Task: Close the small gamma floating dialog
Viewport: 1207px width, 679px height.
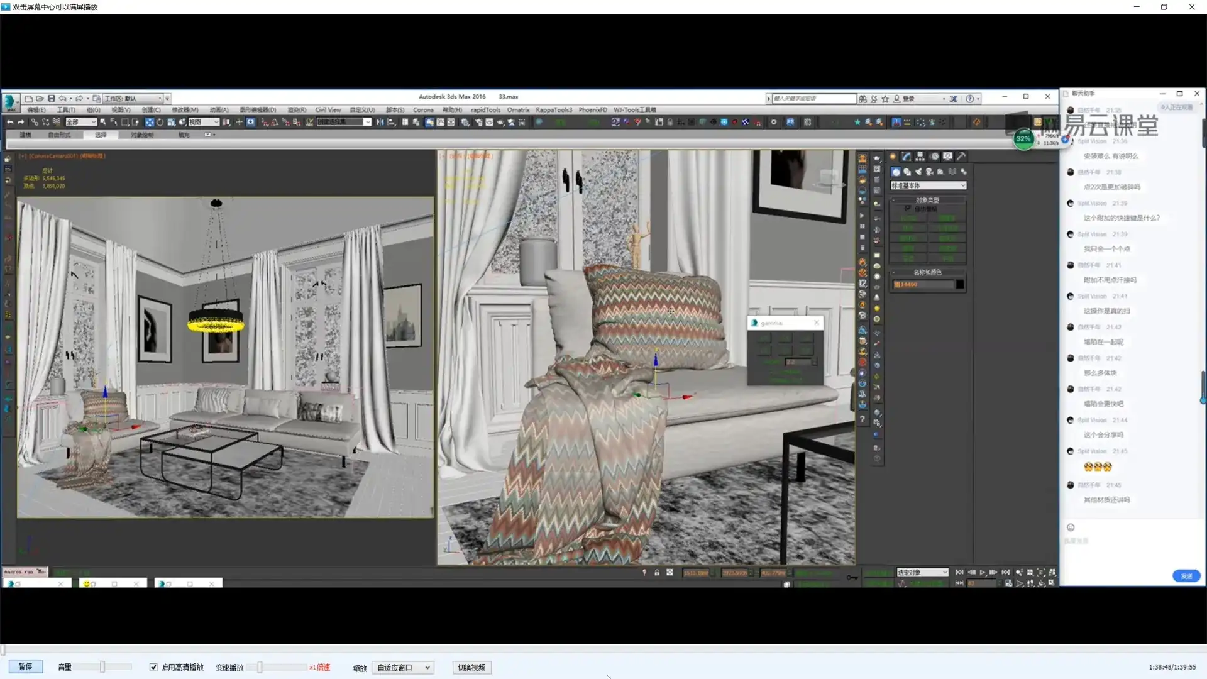Action: [x=817, y=323]
